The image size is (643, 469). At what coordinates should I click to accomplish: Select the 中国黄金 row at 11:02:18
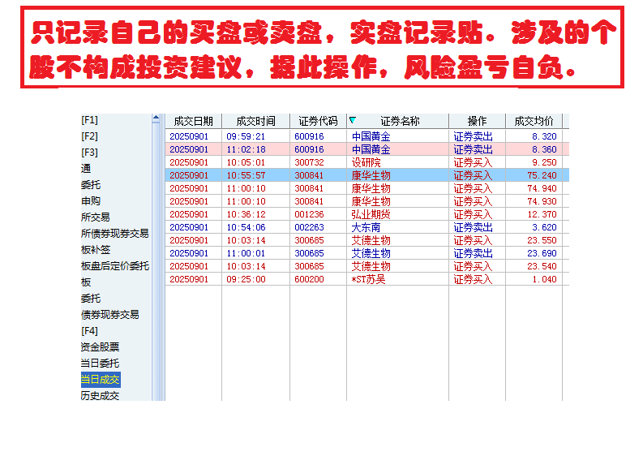tap(367, 149)
